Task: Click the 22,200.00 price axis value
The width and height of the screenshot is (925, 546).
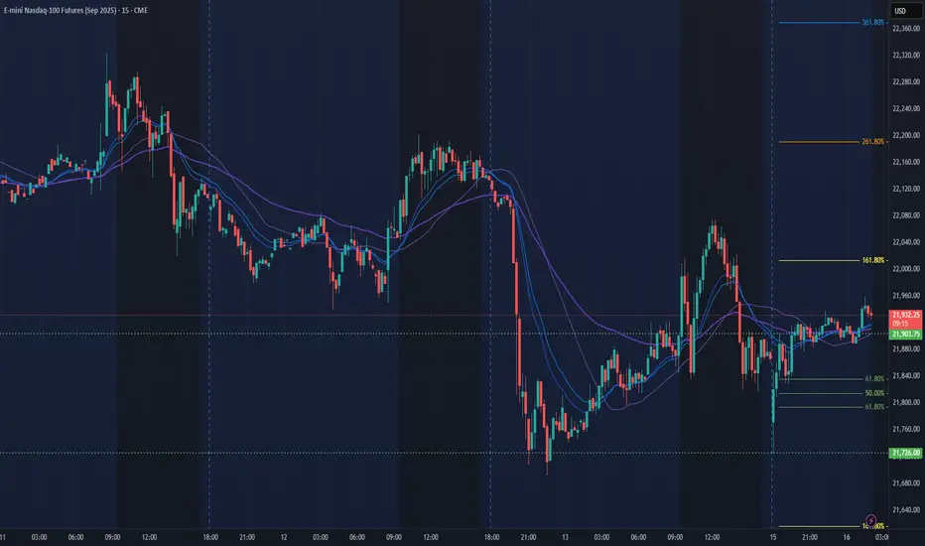Action: pyautogui.click(x=906, y=135)
